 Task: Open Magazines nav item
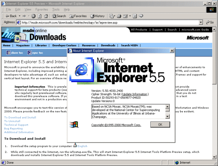22,45
